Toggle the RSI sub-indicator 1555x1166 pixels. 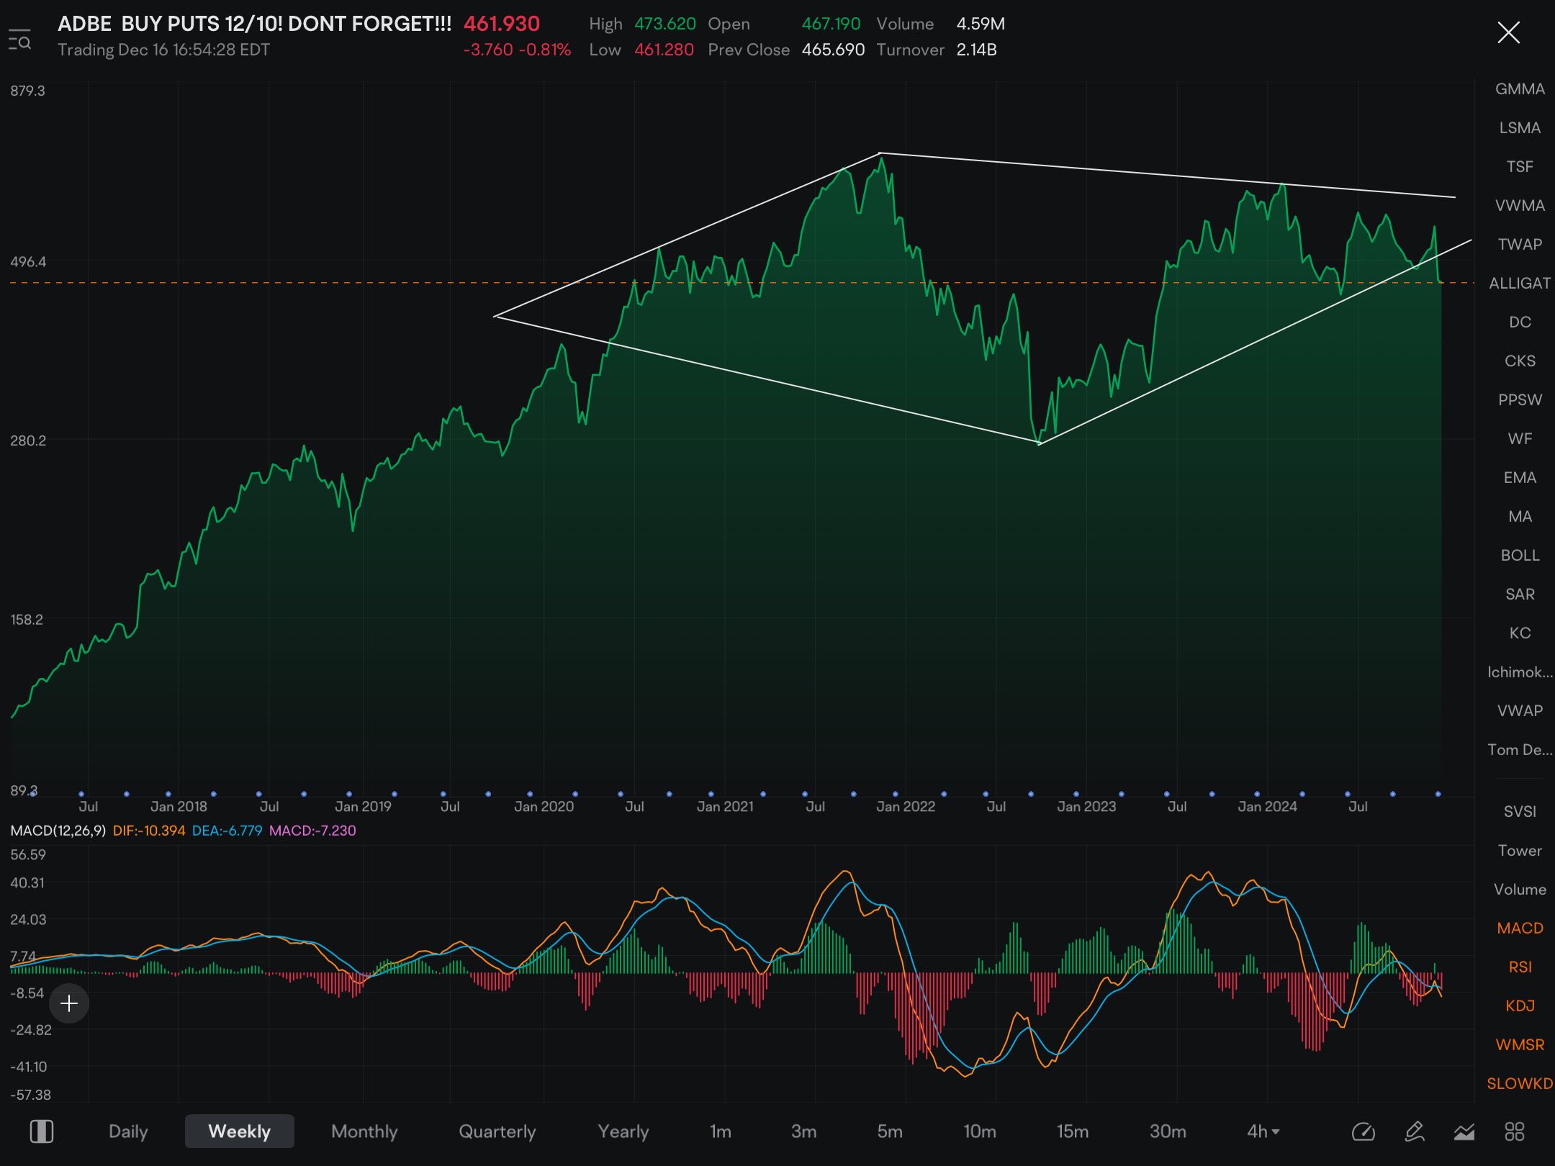(1520, 967)
